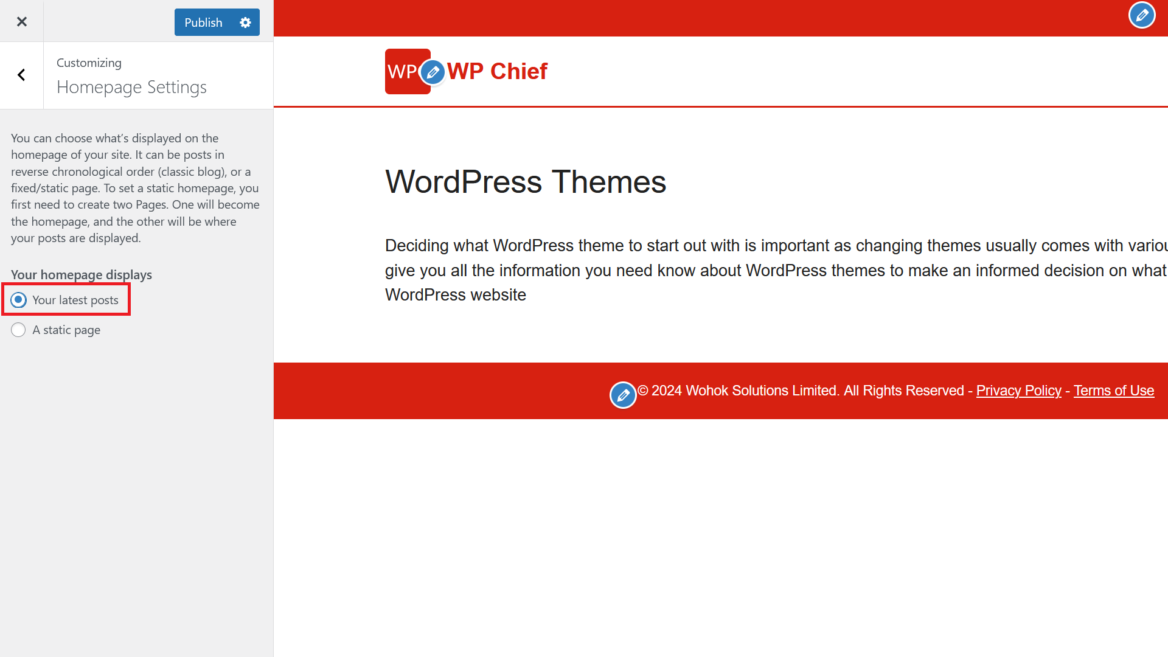The image size is (1168, 657).
Task: Follow the Terms of Use footer link
Action: [1113, 391]
